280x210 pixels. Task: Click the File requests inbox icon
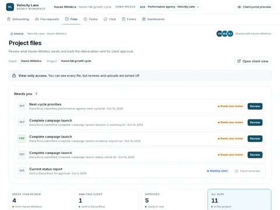coord(37,19)
